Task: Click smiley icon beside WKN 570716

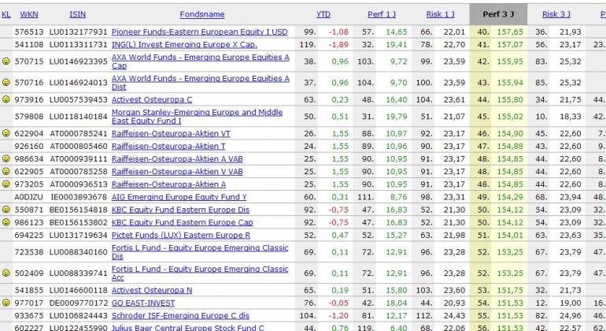Action: click(x=6, y=83)
